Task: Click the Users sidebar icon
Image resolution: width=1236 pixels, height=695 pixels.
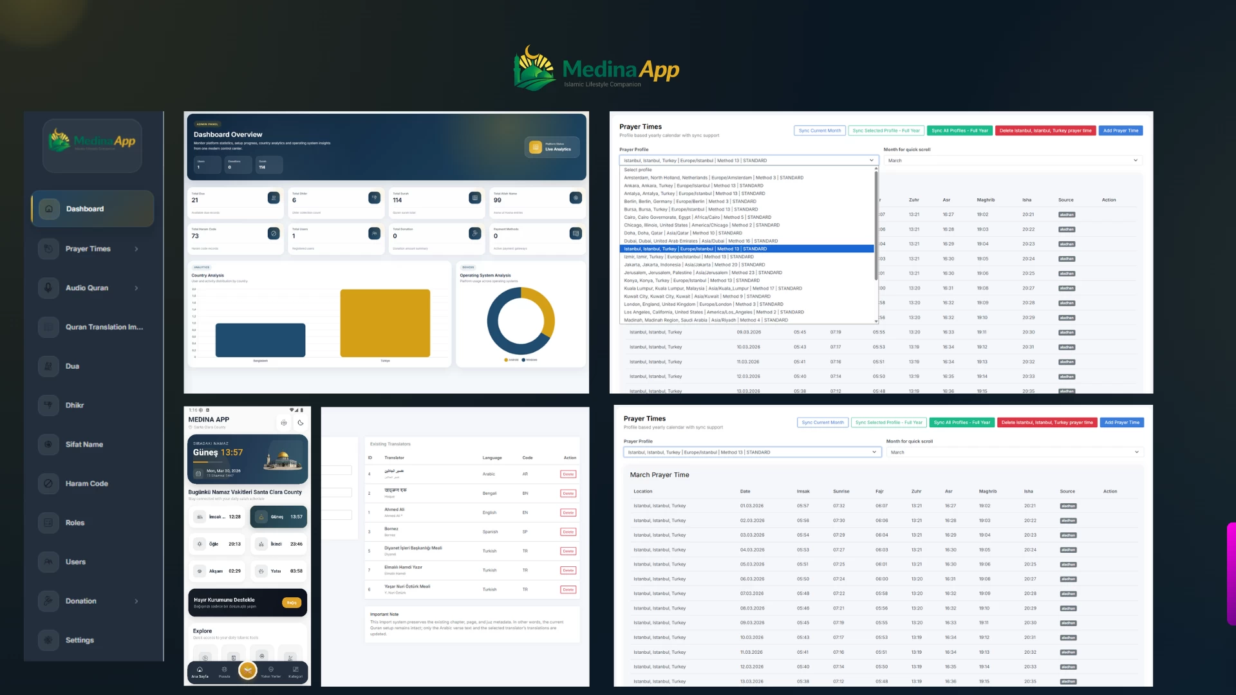Action: point(48,562)
